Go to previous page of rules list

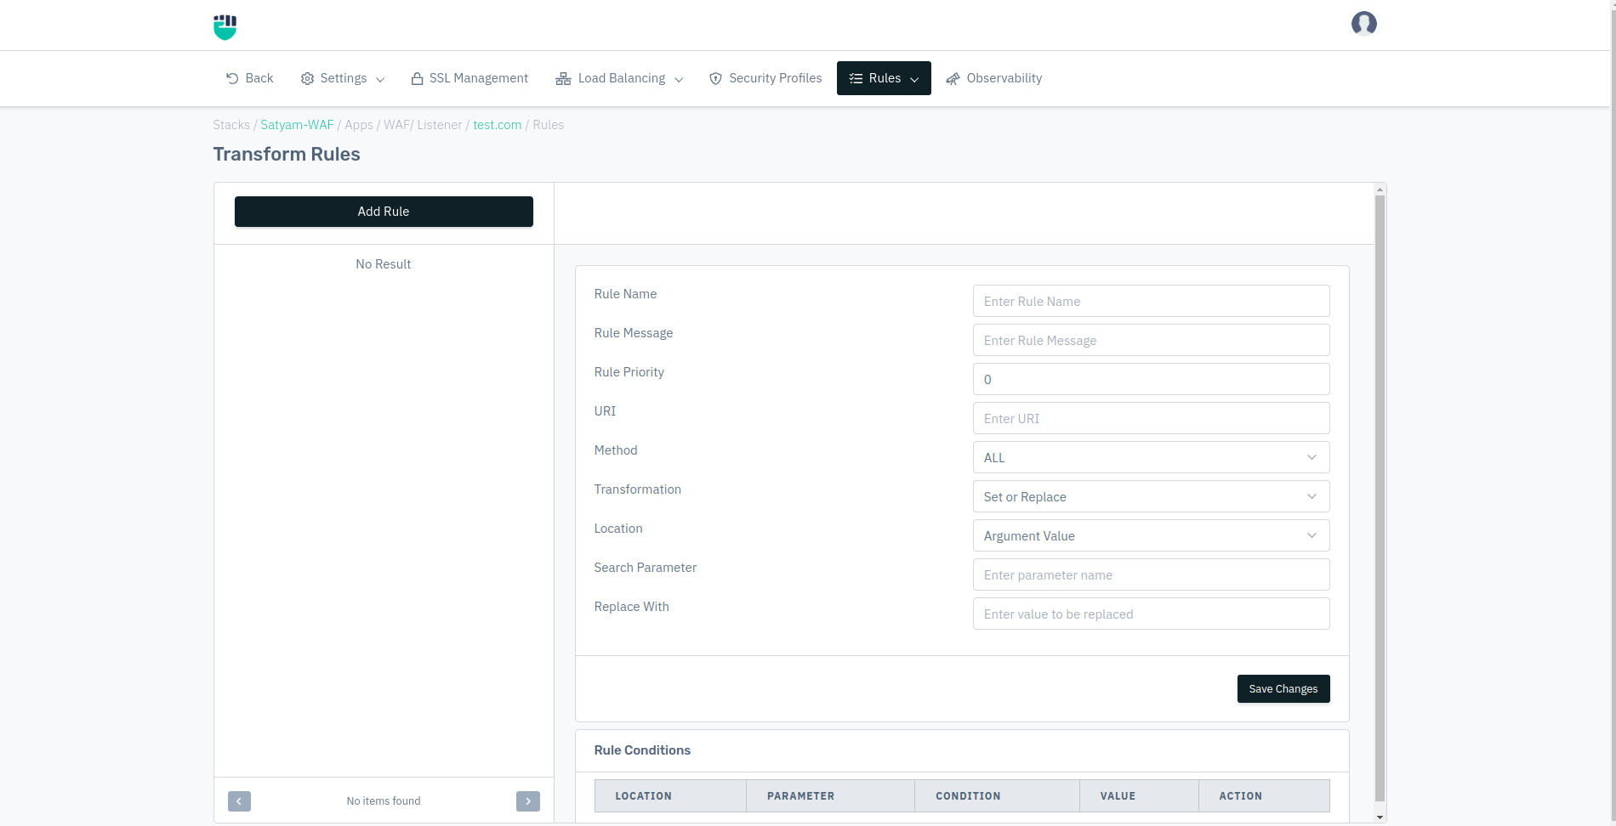click(239, 801)
